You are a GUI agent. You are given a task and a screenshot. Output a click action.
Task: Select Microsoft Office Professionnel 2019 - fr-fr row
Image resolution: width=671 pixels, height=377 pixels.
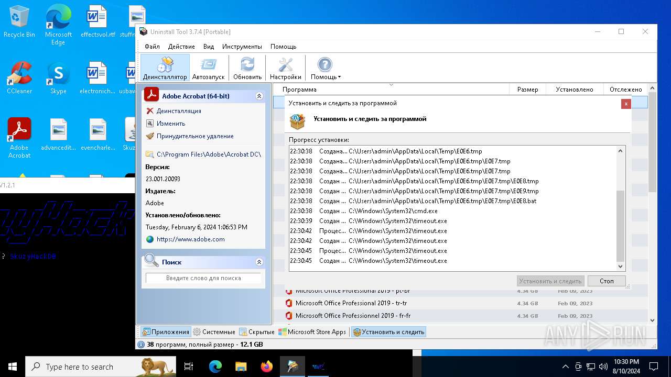(461, 316)
